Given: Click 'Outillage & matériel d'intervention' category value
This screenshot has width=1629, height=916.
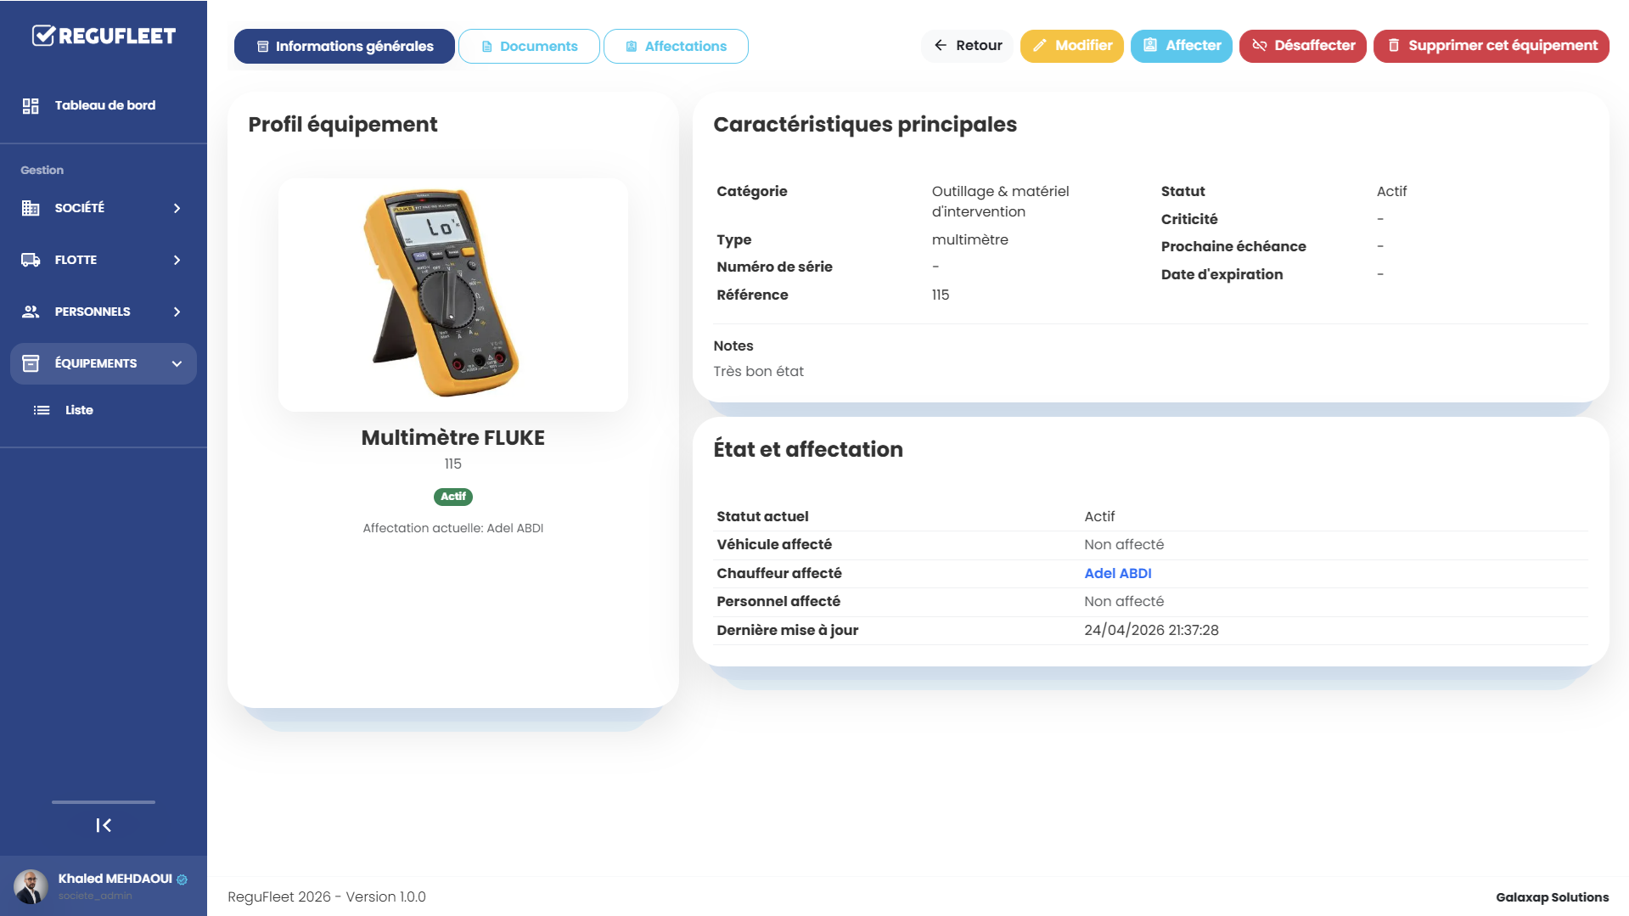Looking at the screenshot, I should [1000, 201].
